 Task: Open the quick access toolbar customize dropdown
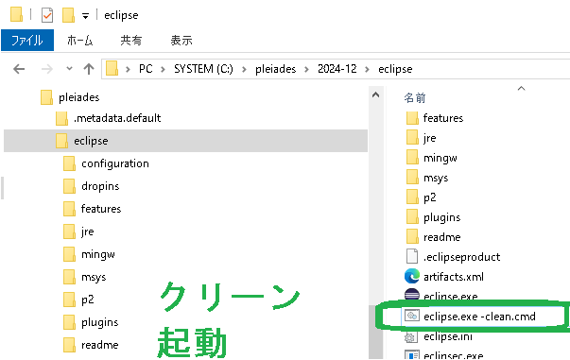click(85, 16)
